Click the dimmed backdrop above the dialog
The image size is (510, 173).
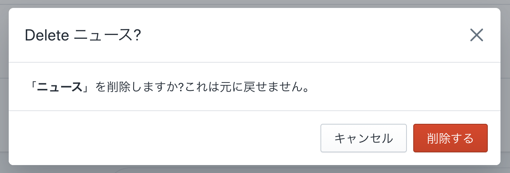[x=255, y=3]
